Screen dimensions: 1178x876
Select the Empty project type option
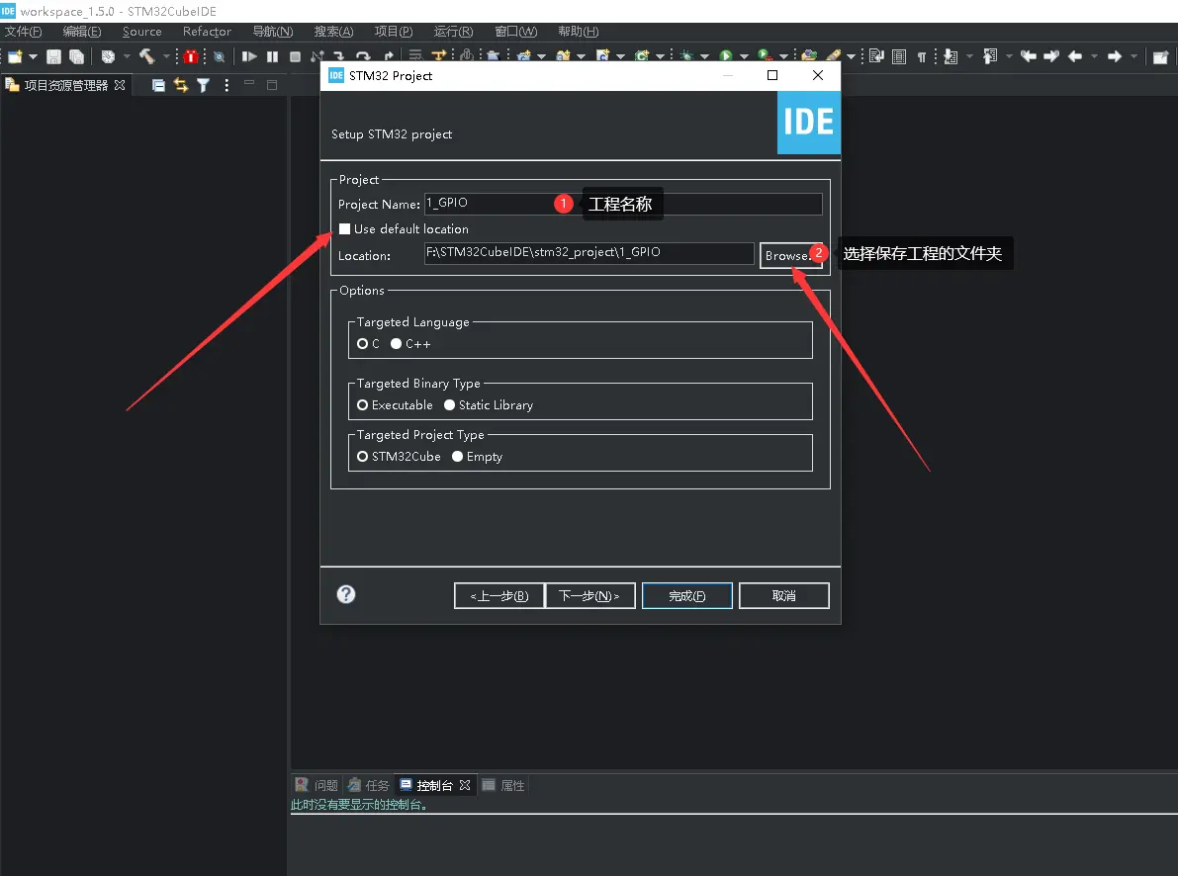(457, 457)
